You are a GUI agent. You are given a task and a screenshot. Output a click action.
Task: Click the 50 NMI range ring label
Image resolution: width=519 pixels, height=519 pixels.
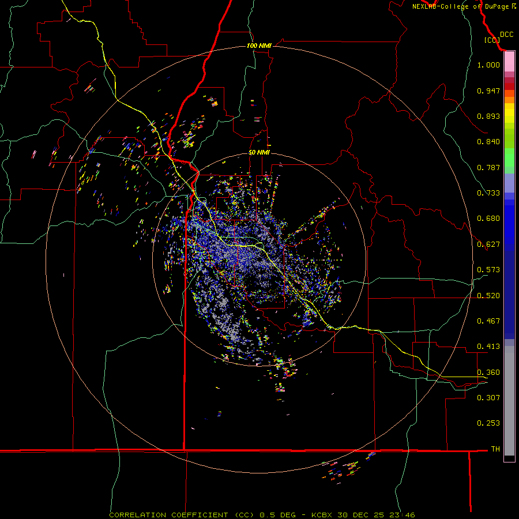tap(259, 153)
